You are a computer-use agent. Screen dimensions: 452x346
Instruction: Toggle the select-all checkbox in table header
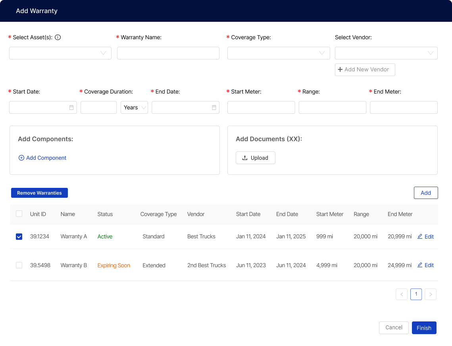click(19, 214)
